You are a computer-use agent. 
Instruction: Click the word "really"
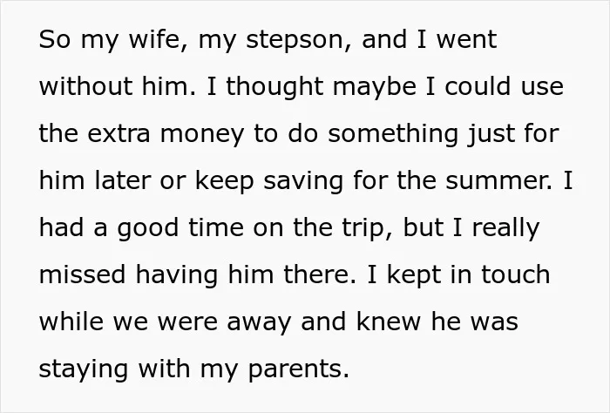505,228
